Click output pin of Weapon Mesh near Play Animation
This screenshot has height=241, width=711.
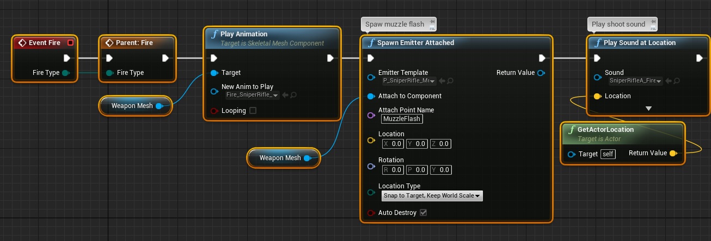click(159, 106)
